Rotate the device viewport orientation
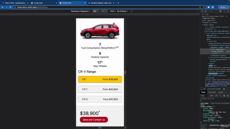This screenshot has width=230, height=129. 132,11
